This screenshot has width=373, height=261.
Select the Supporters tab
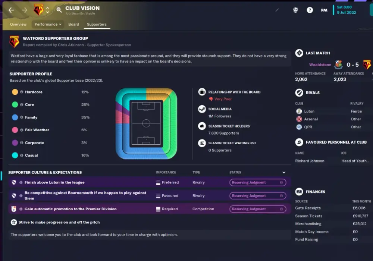click(x=97, y=24)
